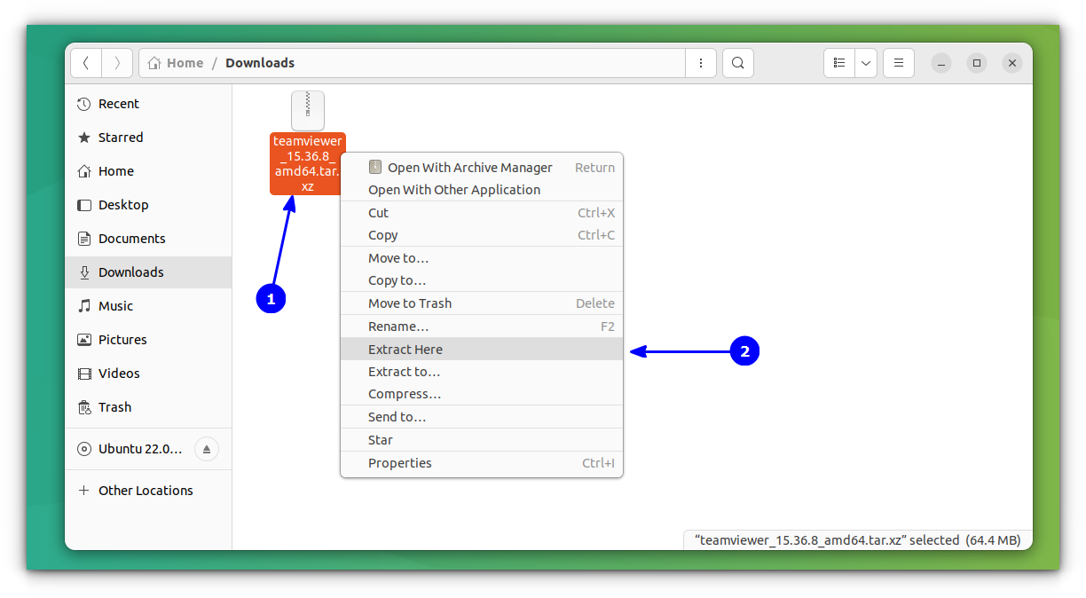1086x598 pixels.
Task: Click the Desktop icon in sidebar
Action: pyautogui.click(x=84, y=205)
